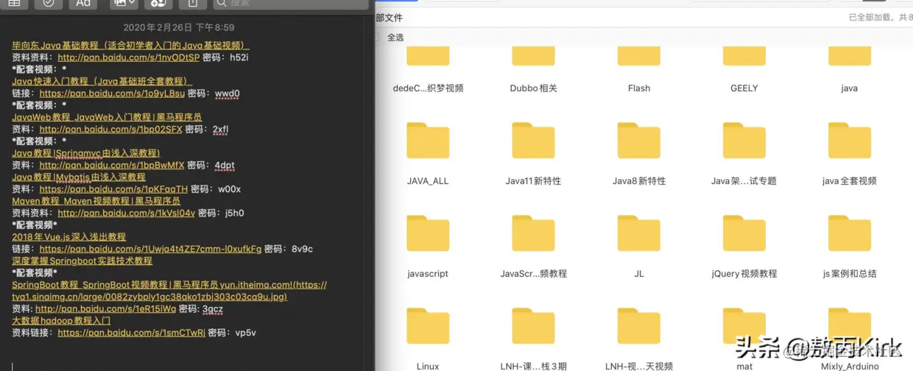Click the password text j5h0
This screenshot has width=913, height=371.
pyautogui.click(x=234, y=213)
